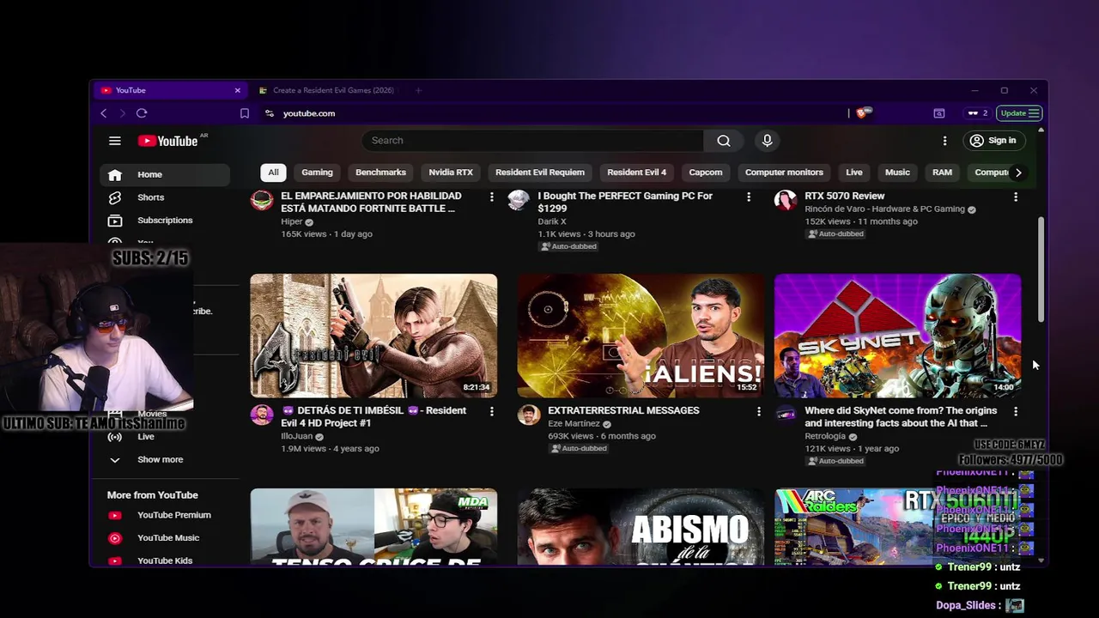Select the Resident Evil Requiem chip
1099x618 pixels.
[540, 173]
